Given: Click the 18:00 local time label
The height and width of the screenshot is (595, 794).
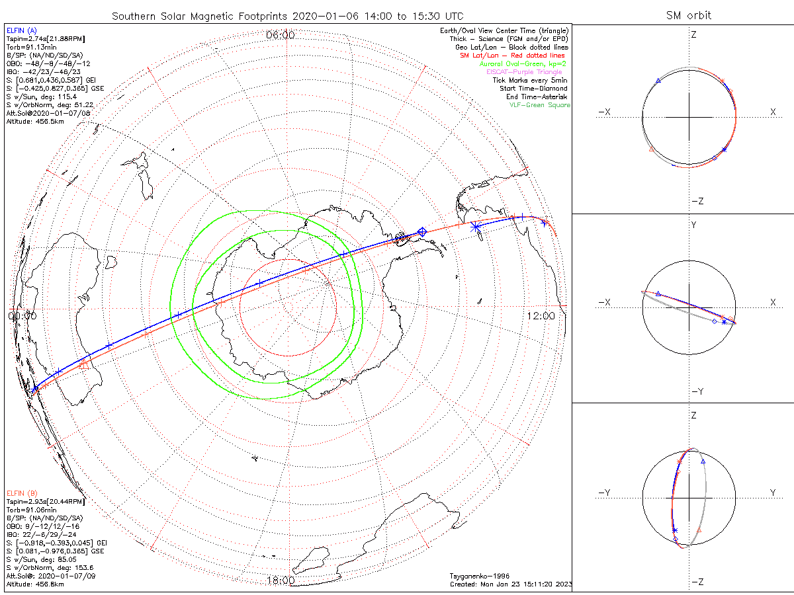Looking at the screenshot, I should pos(280,580).
